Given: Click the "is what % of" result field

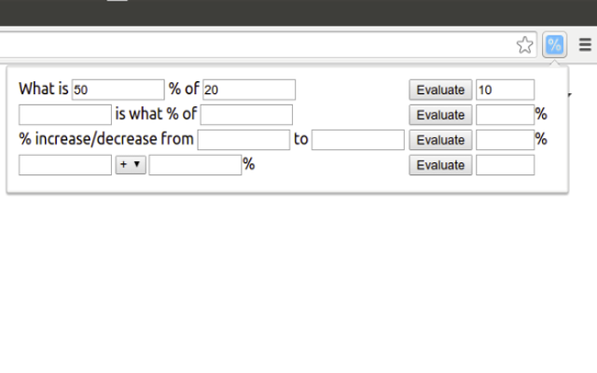Looking at the screenshot, I should click(505, 115).
